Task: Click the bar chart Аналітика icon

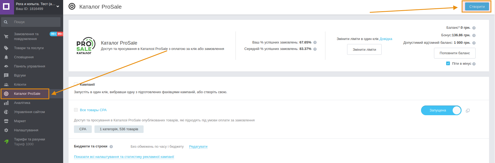Action: tap(6, 103)
